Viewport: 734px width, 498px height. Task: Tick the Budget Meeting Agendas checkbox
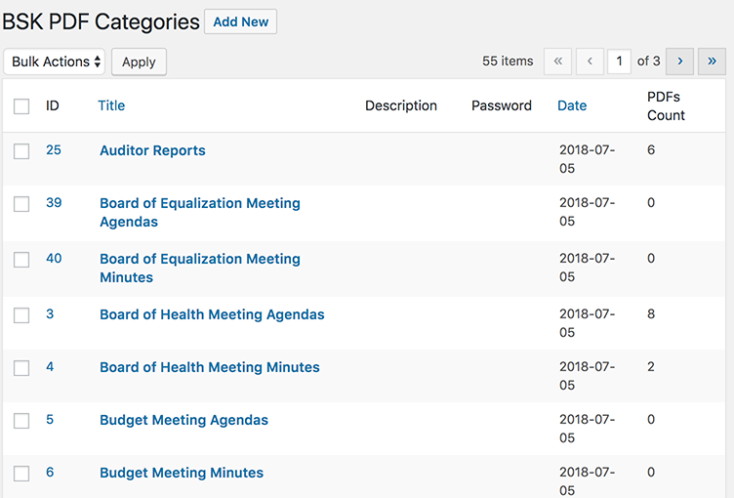(21, 421)
